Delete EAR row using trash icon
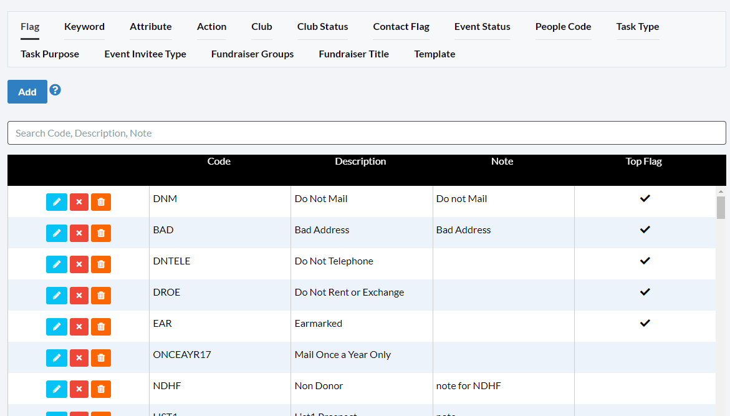Viewport: 730px width, 416px height. 101,327
